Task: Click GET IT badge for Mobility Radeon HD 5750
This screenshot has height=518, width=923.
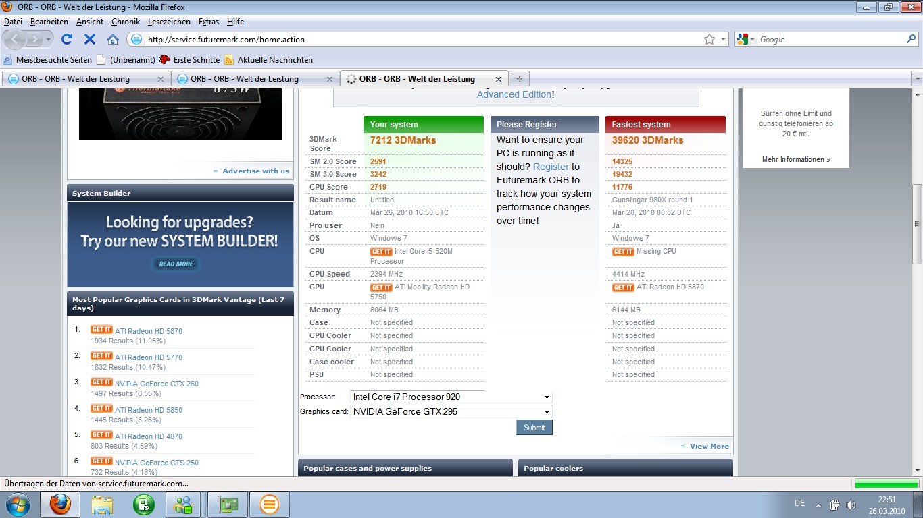Action: click(381, 287)
